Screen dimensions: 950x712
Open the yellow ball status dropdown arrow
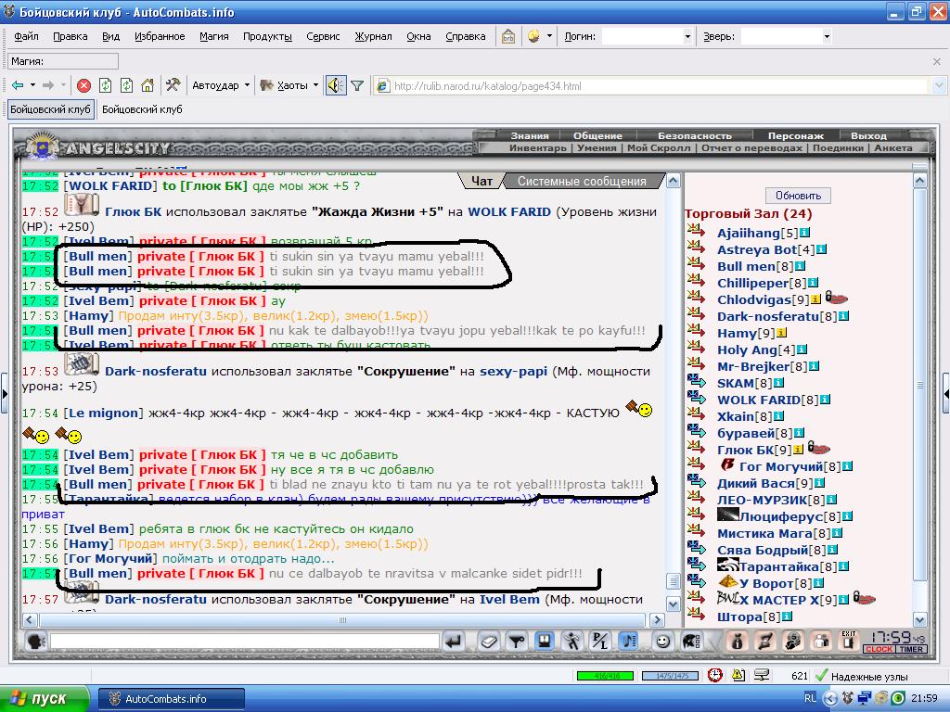(x=549, y=36)
